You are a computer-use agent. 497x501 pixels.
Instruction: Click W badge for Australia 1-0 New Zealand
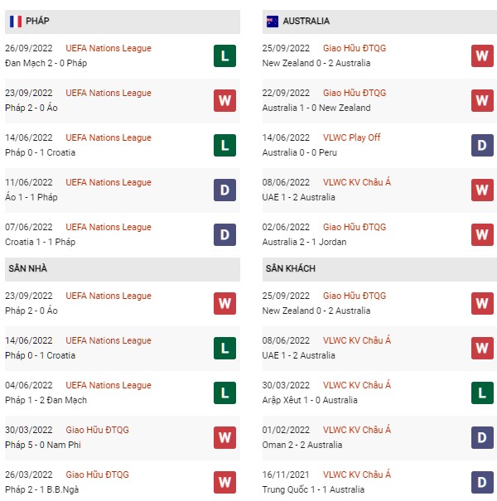tap(482, 101)
